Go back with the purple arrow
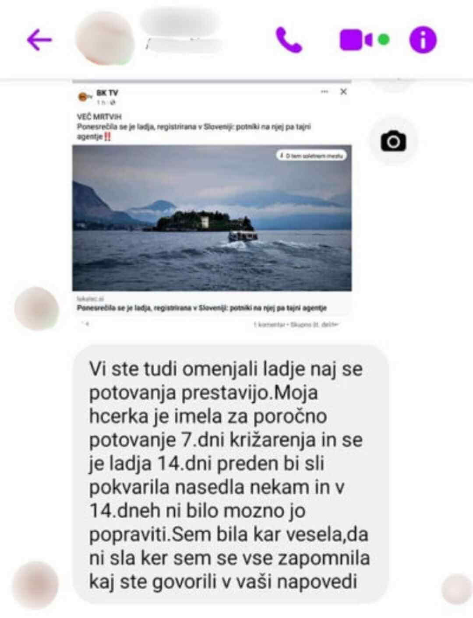 pyautogui.click(x=39, y=40)
